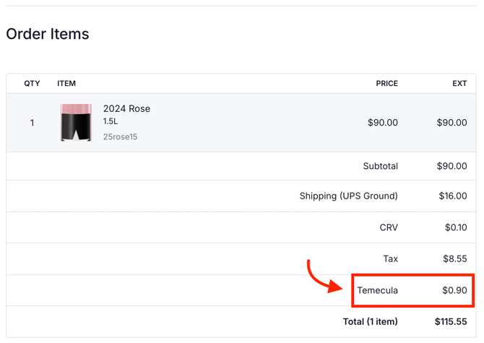Click the QTY column header
Viewport: 484px width, 343px height.
point(32,84)
